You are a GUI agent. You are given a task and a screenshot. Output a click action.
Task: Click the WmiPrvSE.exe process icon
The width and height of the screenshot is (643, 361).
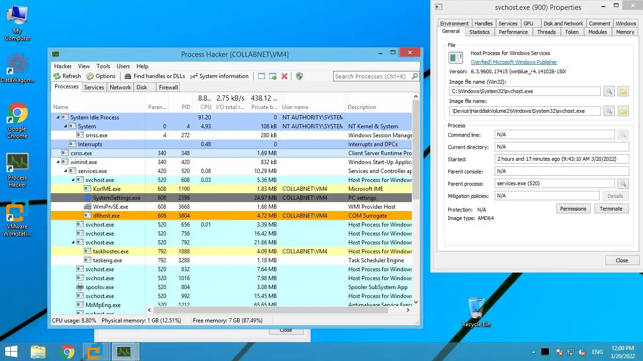coord(88,207)
